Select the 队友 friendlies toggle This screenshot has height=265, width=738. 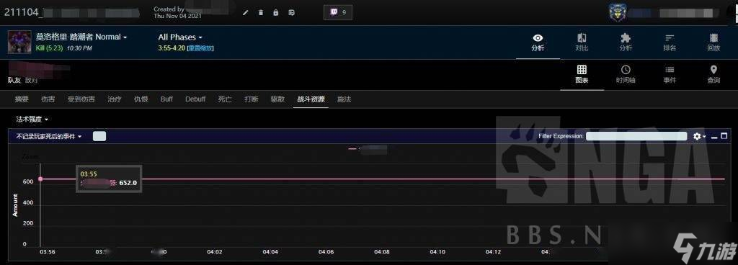tap(14, 81)
